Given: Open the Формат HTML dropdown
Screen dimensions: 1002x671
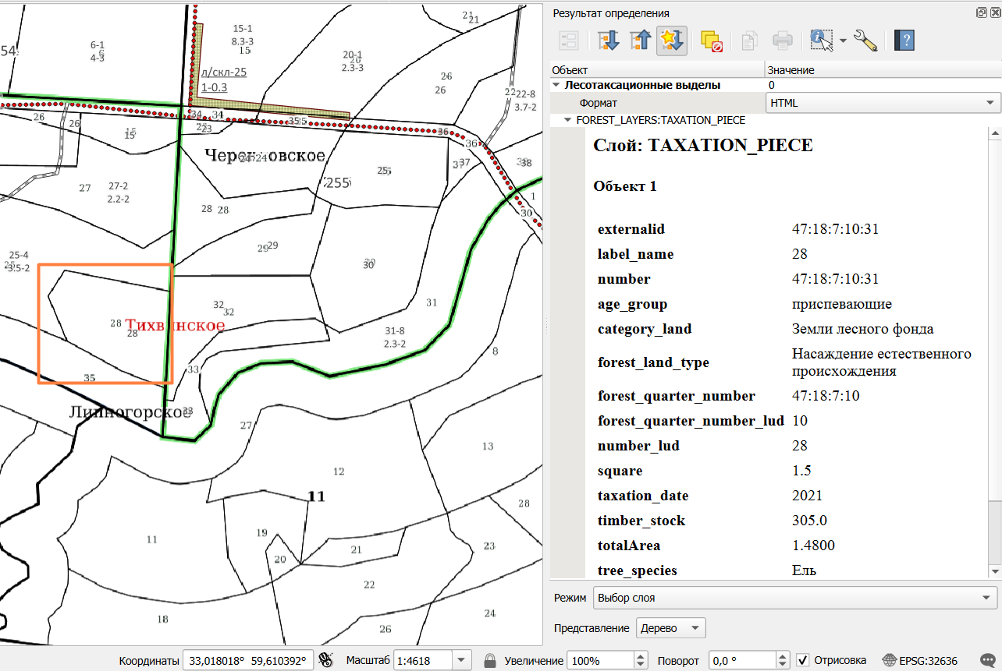Looking at the screenshot, I should click(x=883, y=102).
